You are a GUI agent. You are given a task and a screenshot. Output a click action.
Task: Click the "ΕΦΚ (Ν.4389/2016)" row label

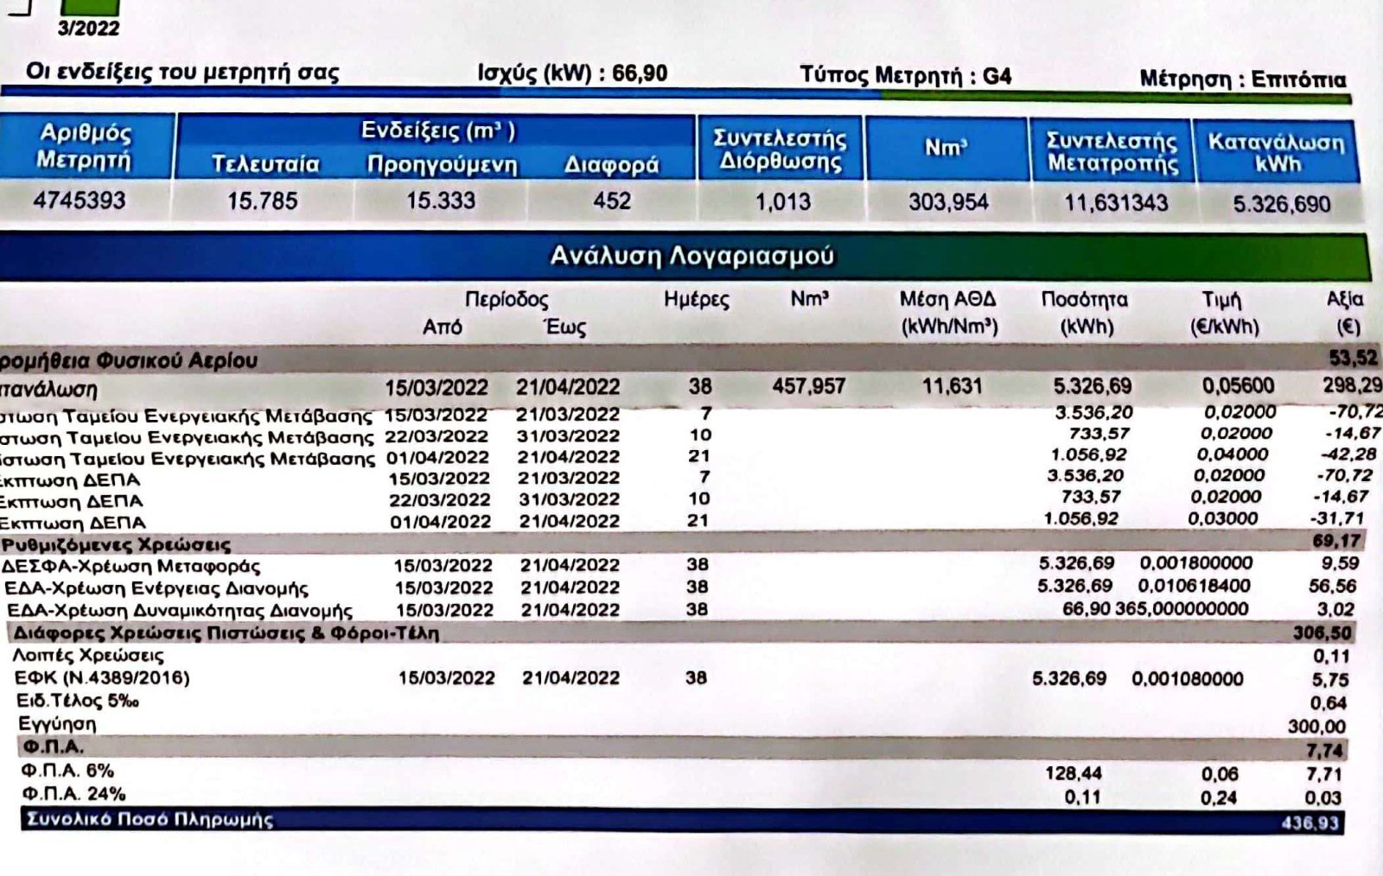coord(102,678)
